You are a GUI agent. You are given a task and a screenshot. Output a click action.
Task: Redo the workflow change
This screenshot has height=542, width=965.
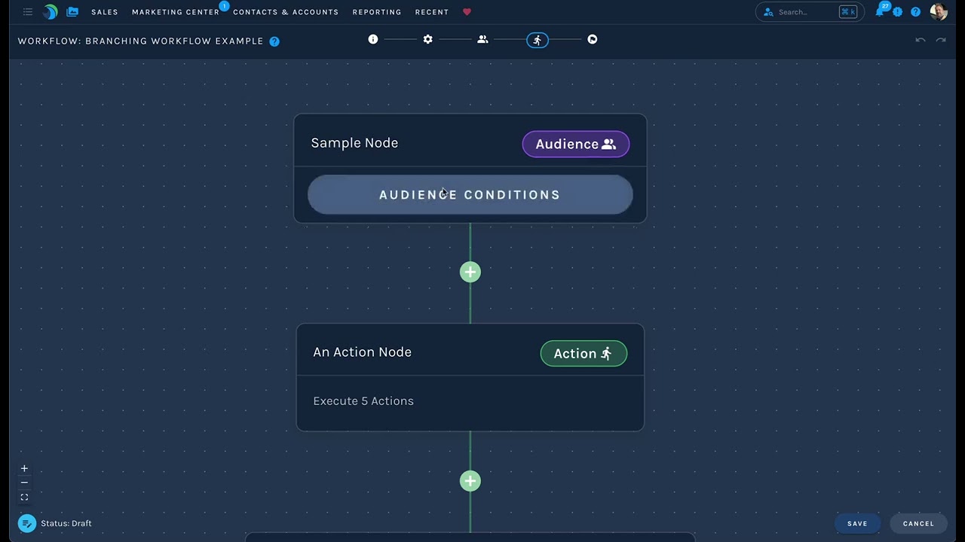coord(941,40)
